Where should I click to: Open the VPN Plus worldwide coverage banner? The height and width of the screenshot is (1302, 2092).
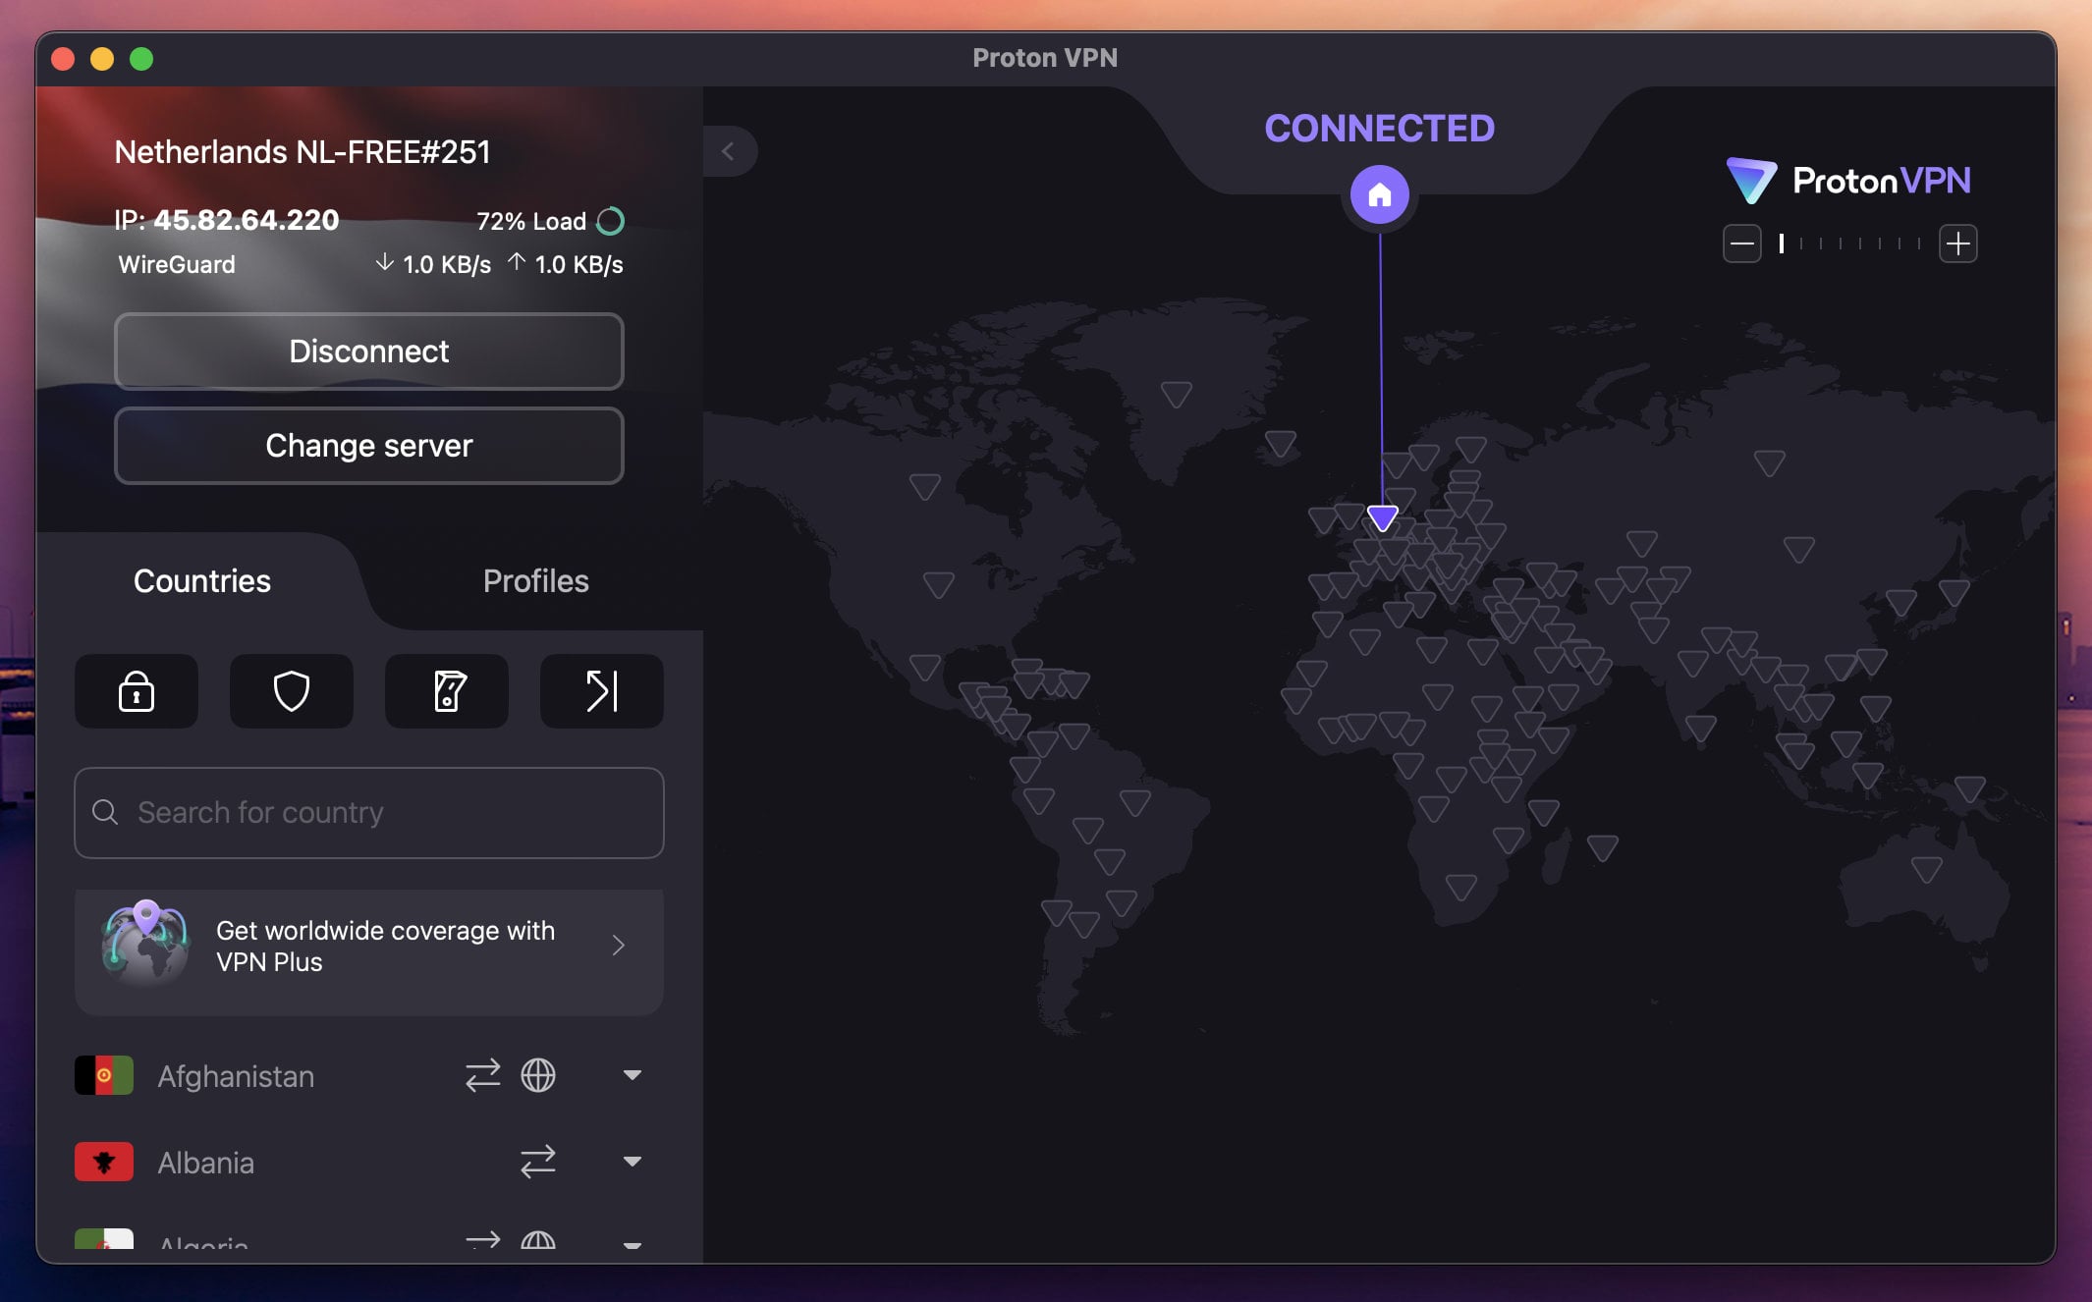(369, 951)
